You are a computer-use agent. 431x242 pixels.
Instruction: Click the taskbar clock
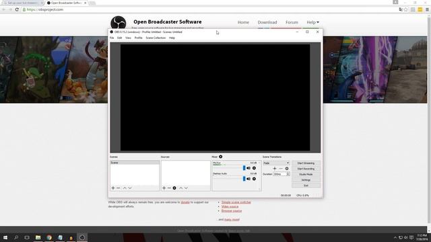pyautogui.click(x=422, y=237)
